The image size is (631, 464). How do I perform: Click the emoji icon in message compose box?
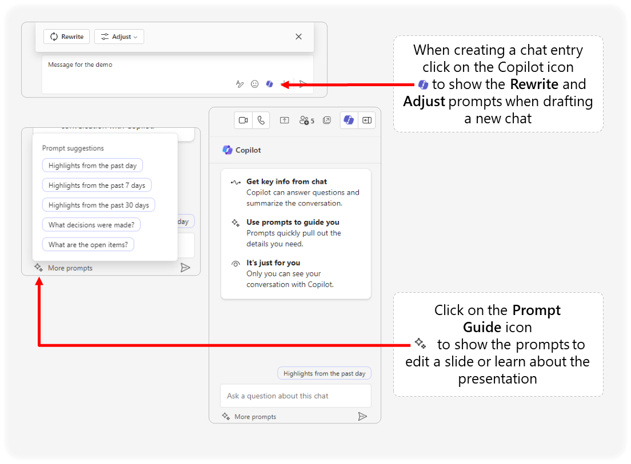(x=255, y=84)
